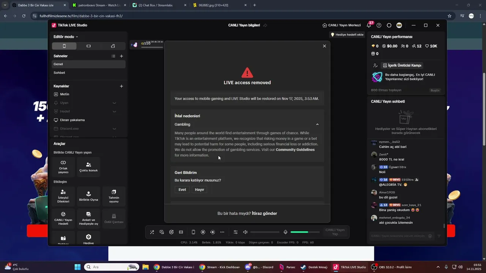Show the hidden Hedef source
This screenshot has height=273, width=486.
coord(114,111)
